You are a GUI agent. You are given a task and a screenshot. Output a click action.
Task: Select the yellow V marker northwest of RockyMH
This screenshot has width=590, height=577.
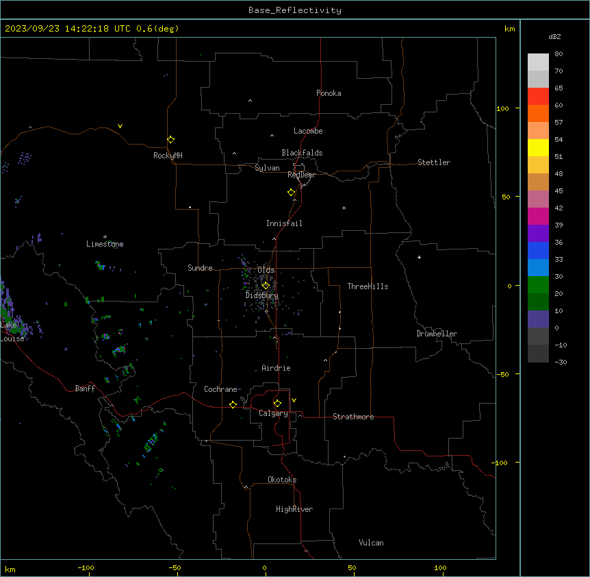[x=120, y=126]
